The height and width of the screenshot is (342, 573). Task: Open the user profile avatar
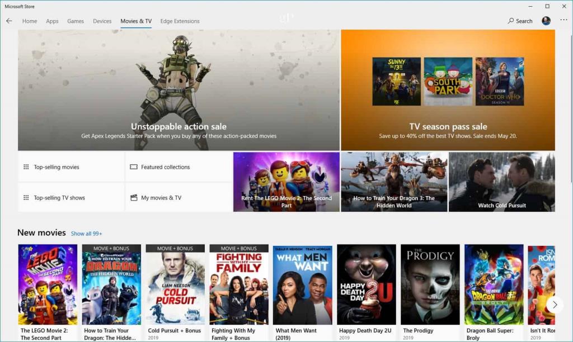[546, 21]
